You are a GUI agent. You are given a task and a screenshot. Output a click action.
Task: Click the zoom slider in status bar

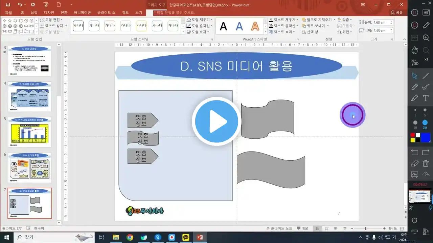pyautogui.click(x=366, y=228)
